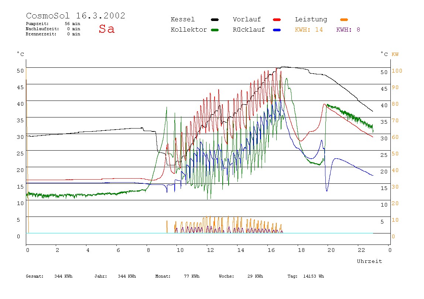Click the "Gesamt:" footer label
424x299 pixels.
pos(35,276)
